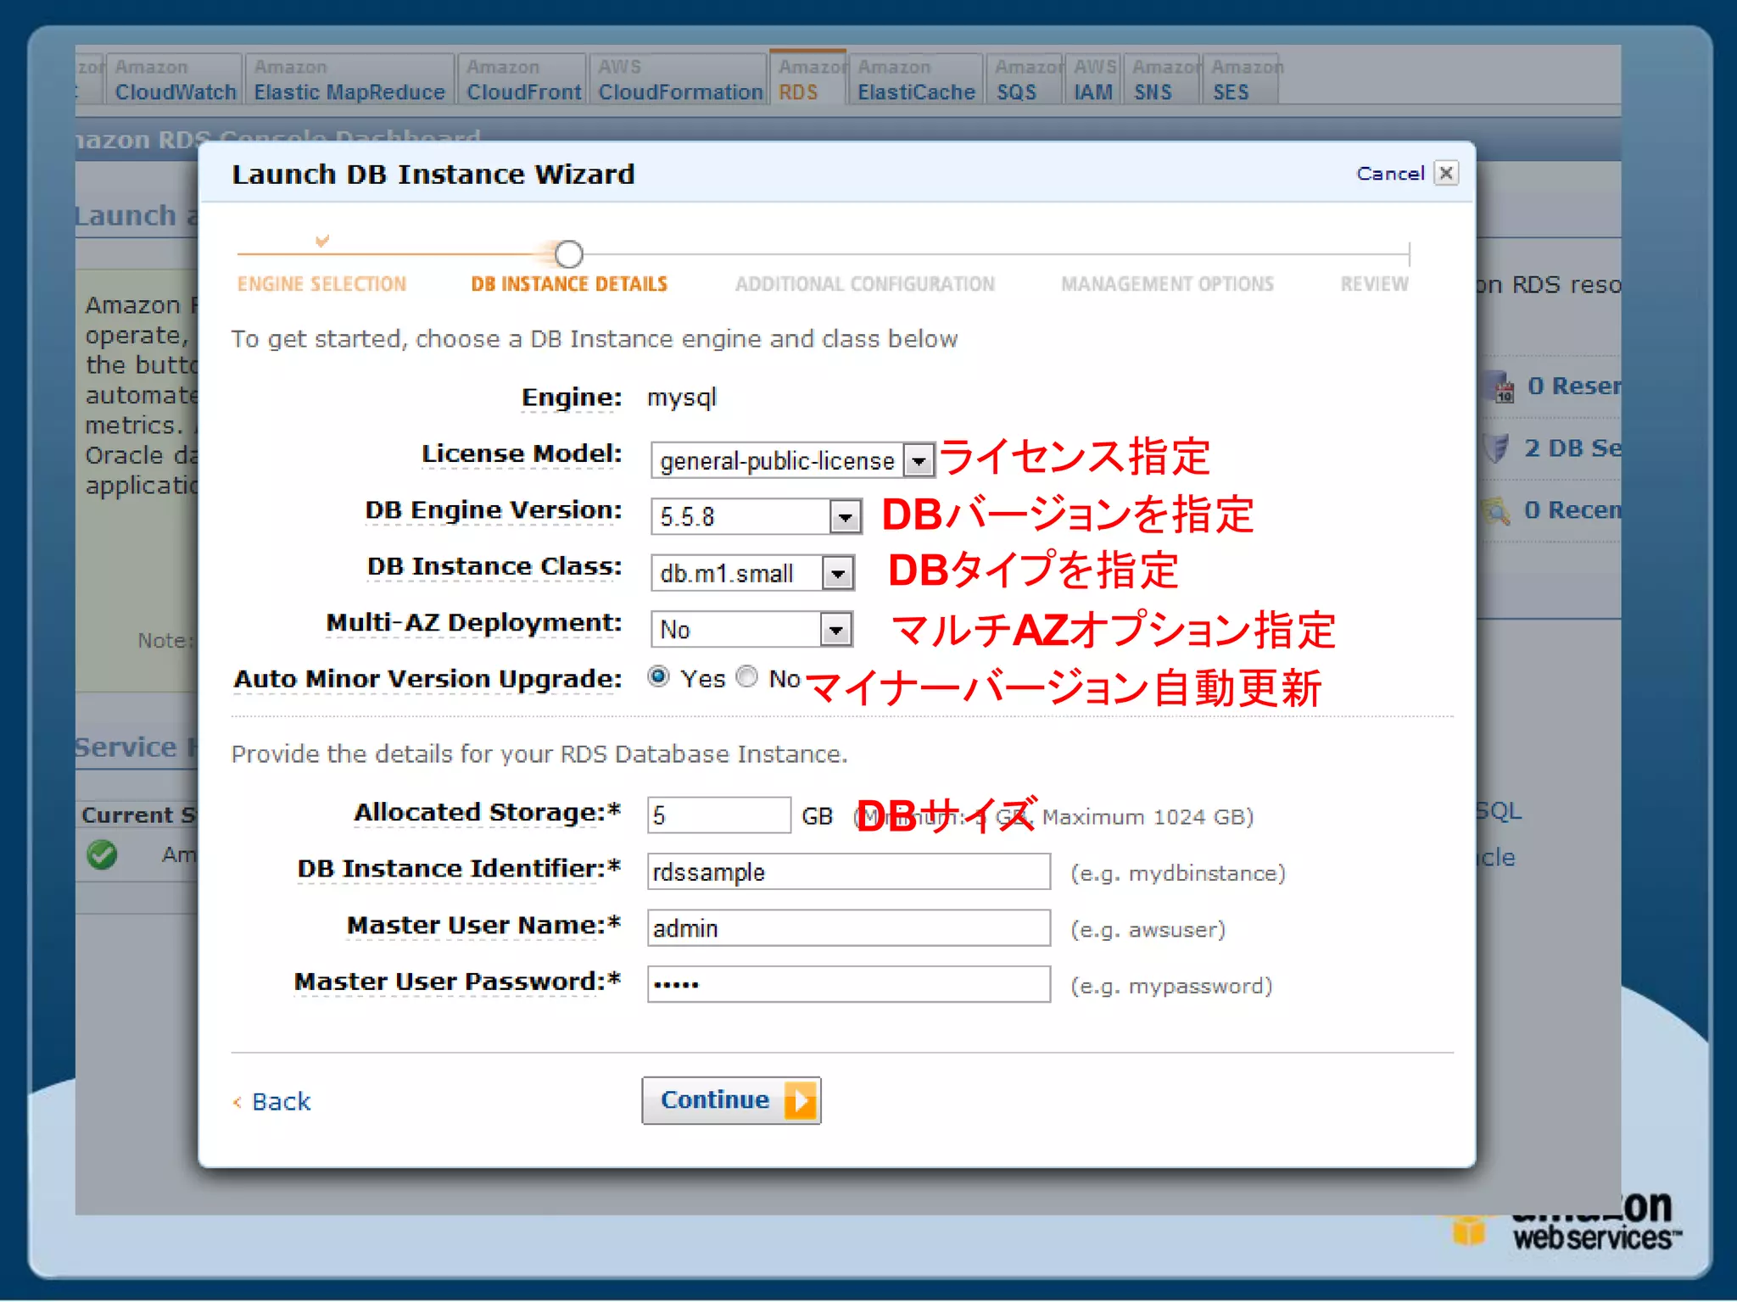Click the DB Instance Details wizard step
Screen dimensions: 1737x1302
click(569, 284)
